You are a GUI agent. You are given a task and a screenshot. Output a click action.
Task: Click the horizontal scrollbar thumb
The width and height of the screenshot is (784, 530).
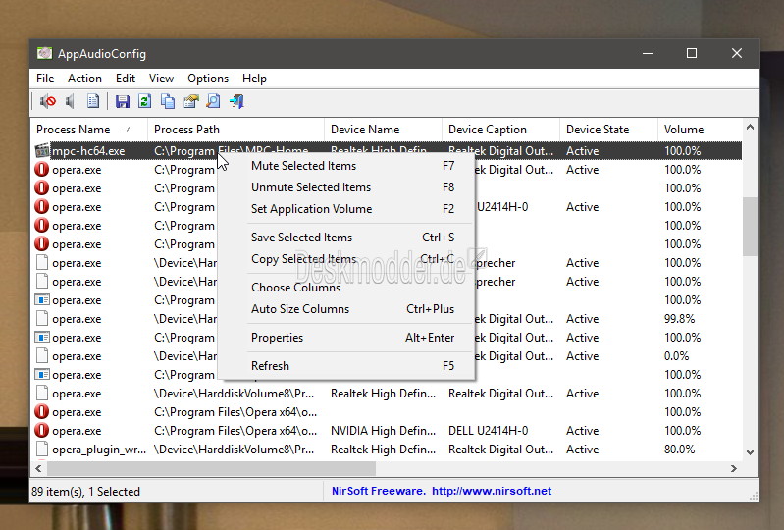211,468
